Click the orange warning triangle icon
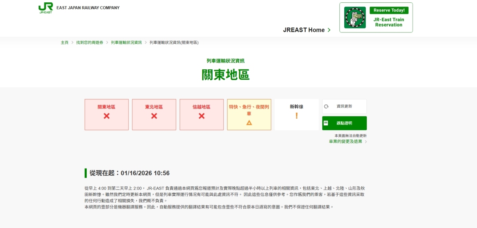This screenshot has width=477, height=228. click(249, 123)
